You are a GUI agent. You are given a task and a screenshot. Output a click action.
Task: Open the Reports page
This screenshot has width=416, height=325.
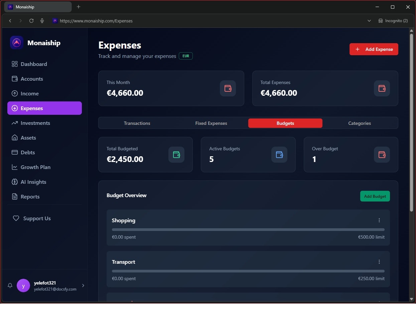pos(44,196)
